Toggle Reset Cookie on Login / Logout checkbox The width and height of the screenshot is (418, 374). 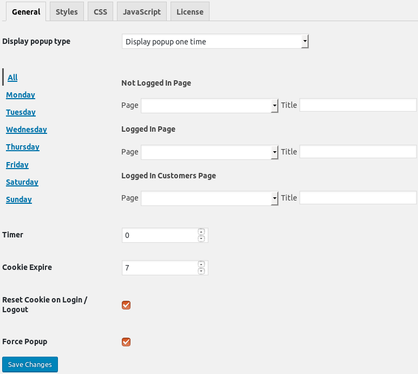[x=126, y=305]
